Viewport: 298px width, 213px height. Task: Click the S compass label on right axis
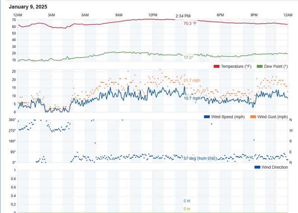click(x=291, y=141)
